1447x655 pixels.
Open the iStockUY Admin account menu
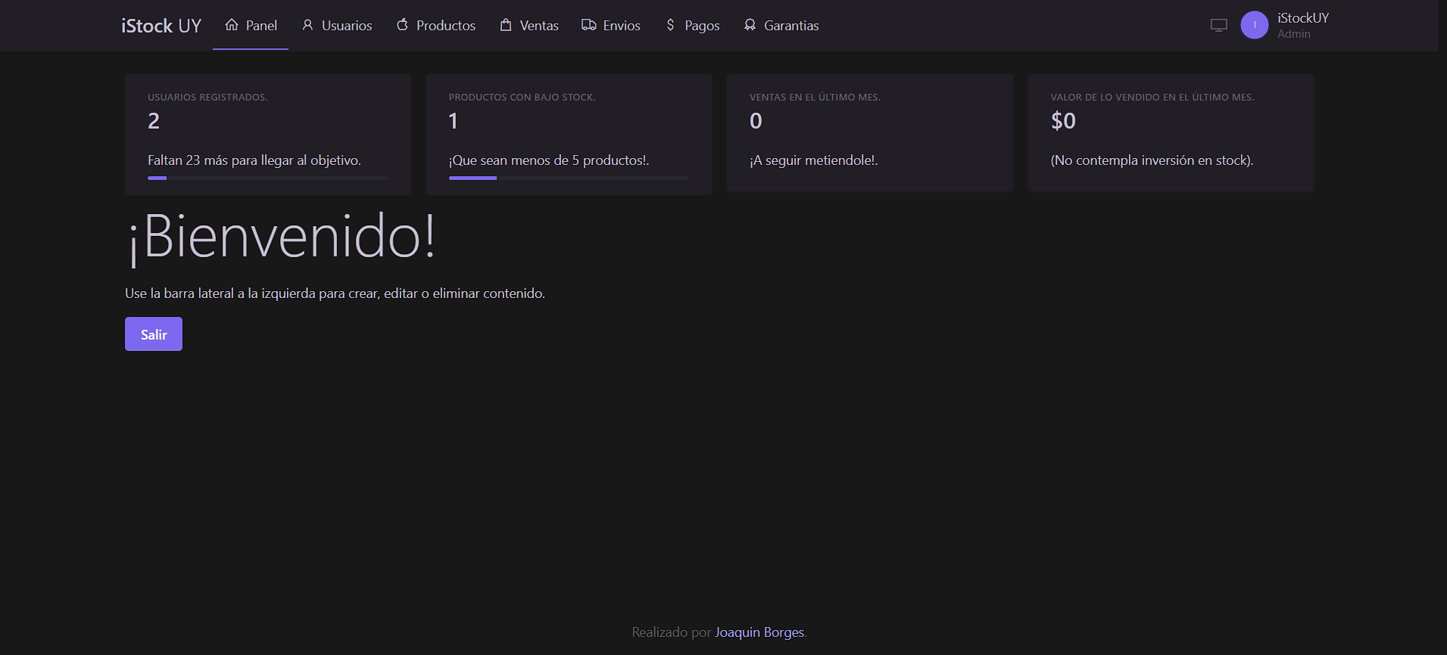pos(1302,25)
